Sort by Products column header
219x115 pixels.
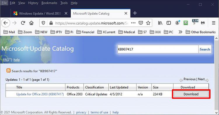pyautogui.click(x=73, y=87)
